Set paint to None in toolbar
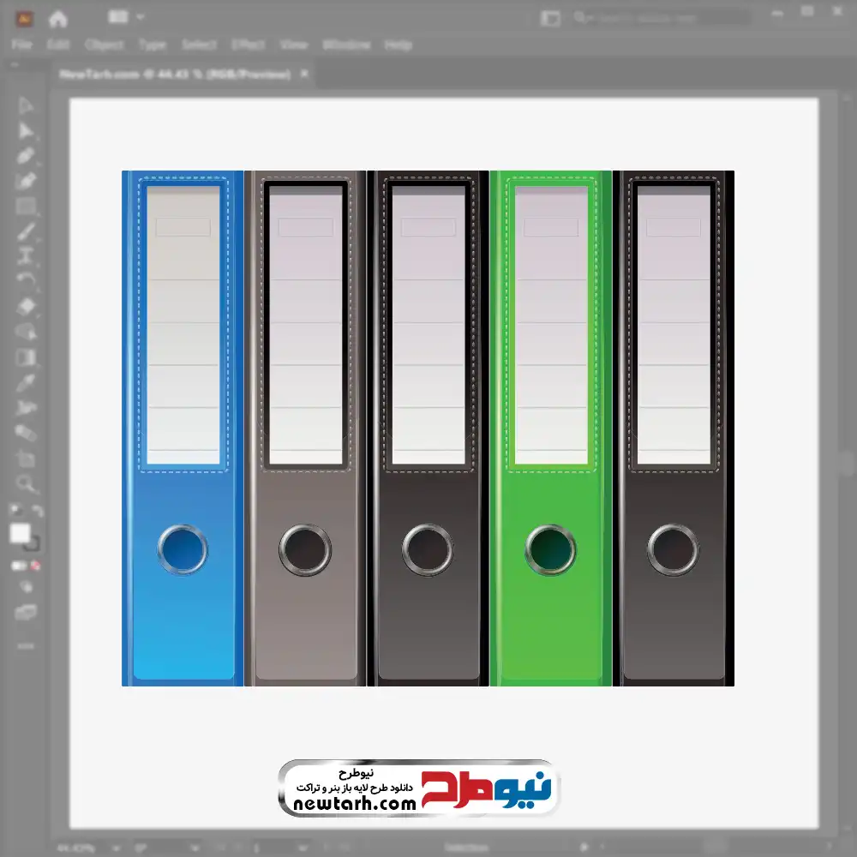 click(36, 566)
